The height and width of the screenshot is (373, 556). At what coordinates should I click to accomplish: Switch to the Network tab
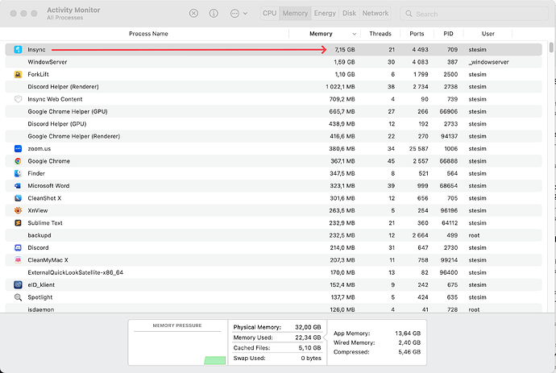point(376,14)
